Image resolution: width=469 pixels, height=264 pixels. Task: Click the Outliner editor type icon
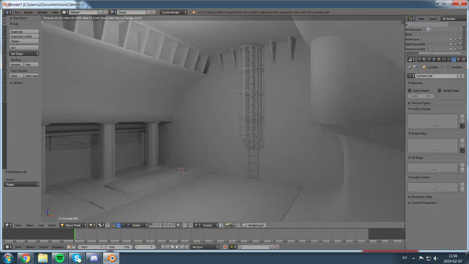[411, 19]
